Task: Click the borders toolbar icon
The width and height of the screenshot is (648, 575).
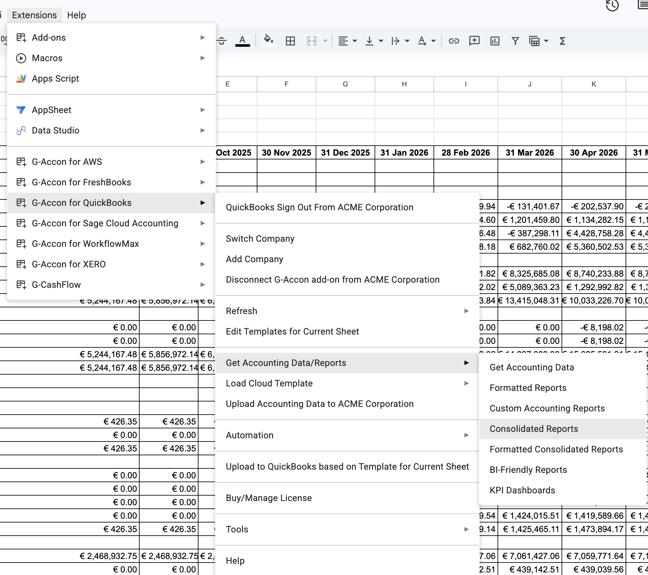Action: point(290,41)
